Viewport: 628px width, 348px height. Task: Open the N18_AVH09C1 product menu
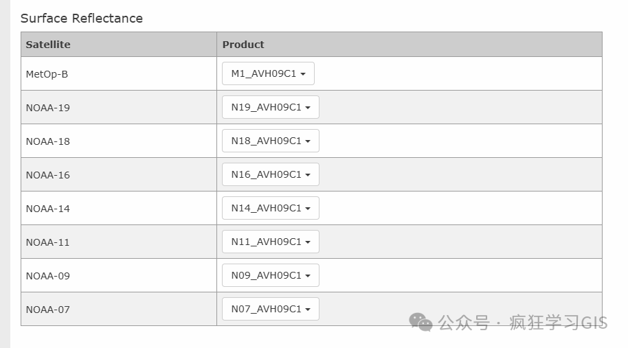(270, 141)
